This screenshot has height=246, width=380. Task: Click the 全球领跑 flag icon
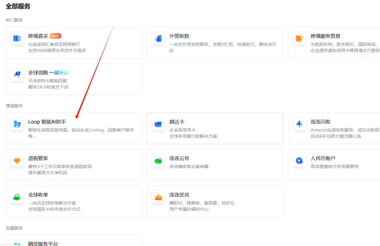point(17,75)
